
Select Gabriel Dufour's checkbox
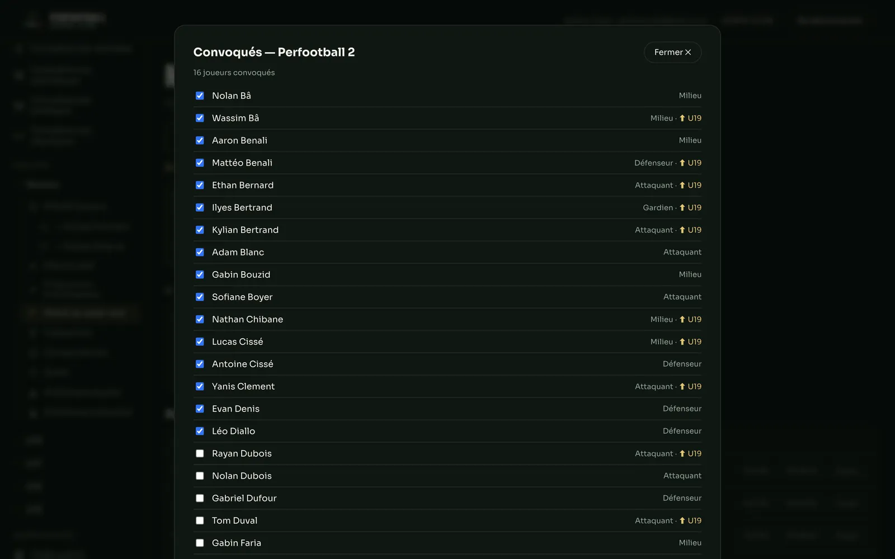[200, 498]
